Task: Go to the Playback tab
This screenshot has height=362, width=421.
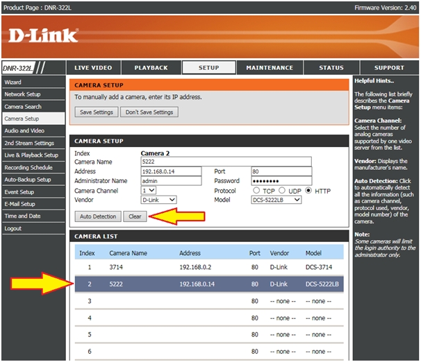Action: coord(151,68)
